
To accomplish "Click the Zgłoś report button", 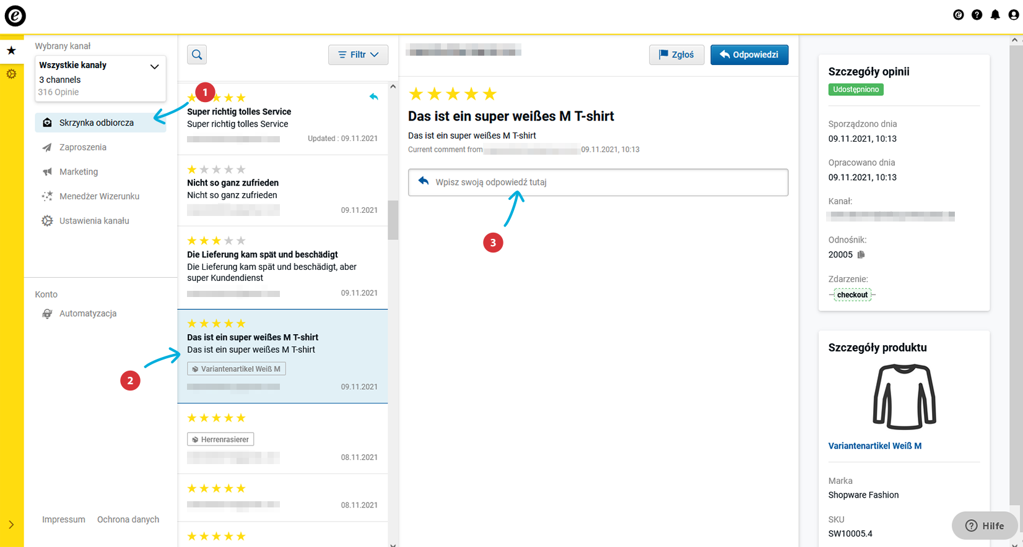I will 676,54.
